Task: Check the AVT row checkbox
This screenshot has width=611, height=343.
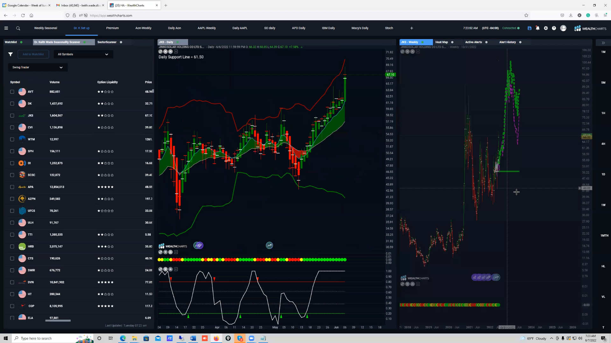Action: point(12,92)
